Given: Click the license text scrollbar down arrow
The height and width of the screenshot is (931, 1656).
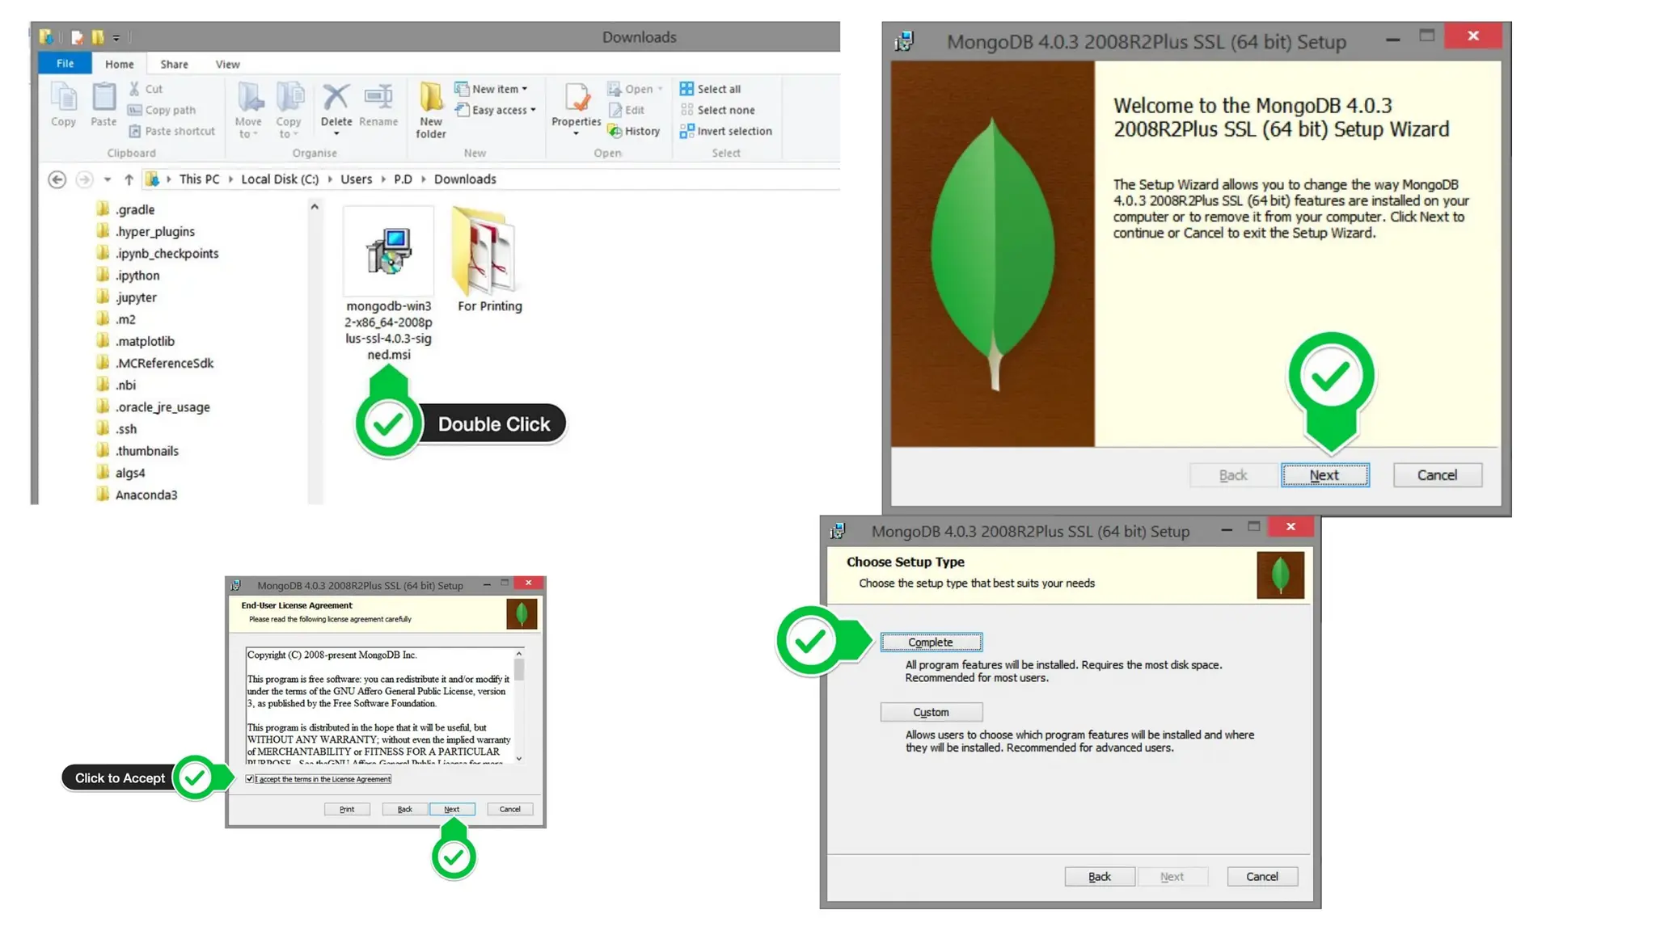Looking at the screenshot, I should coord(519,759).
